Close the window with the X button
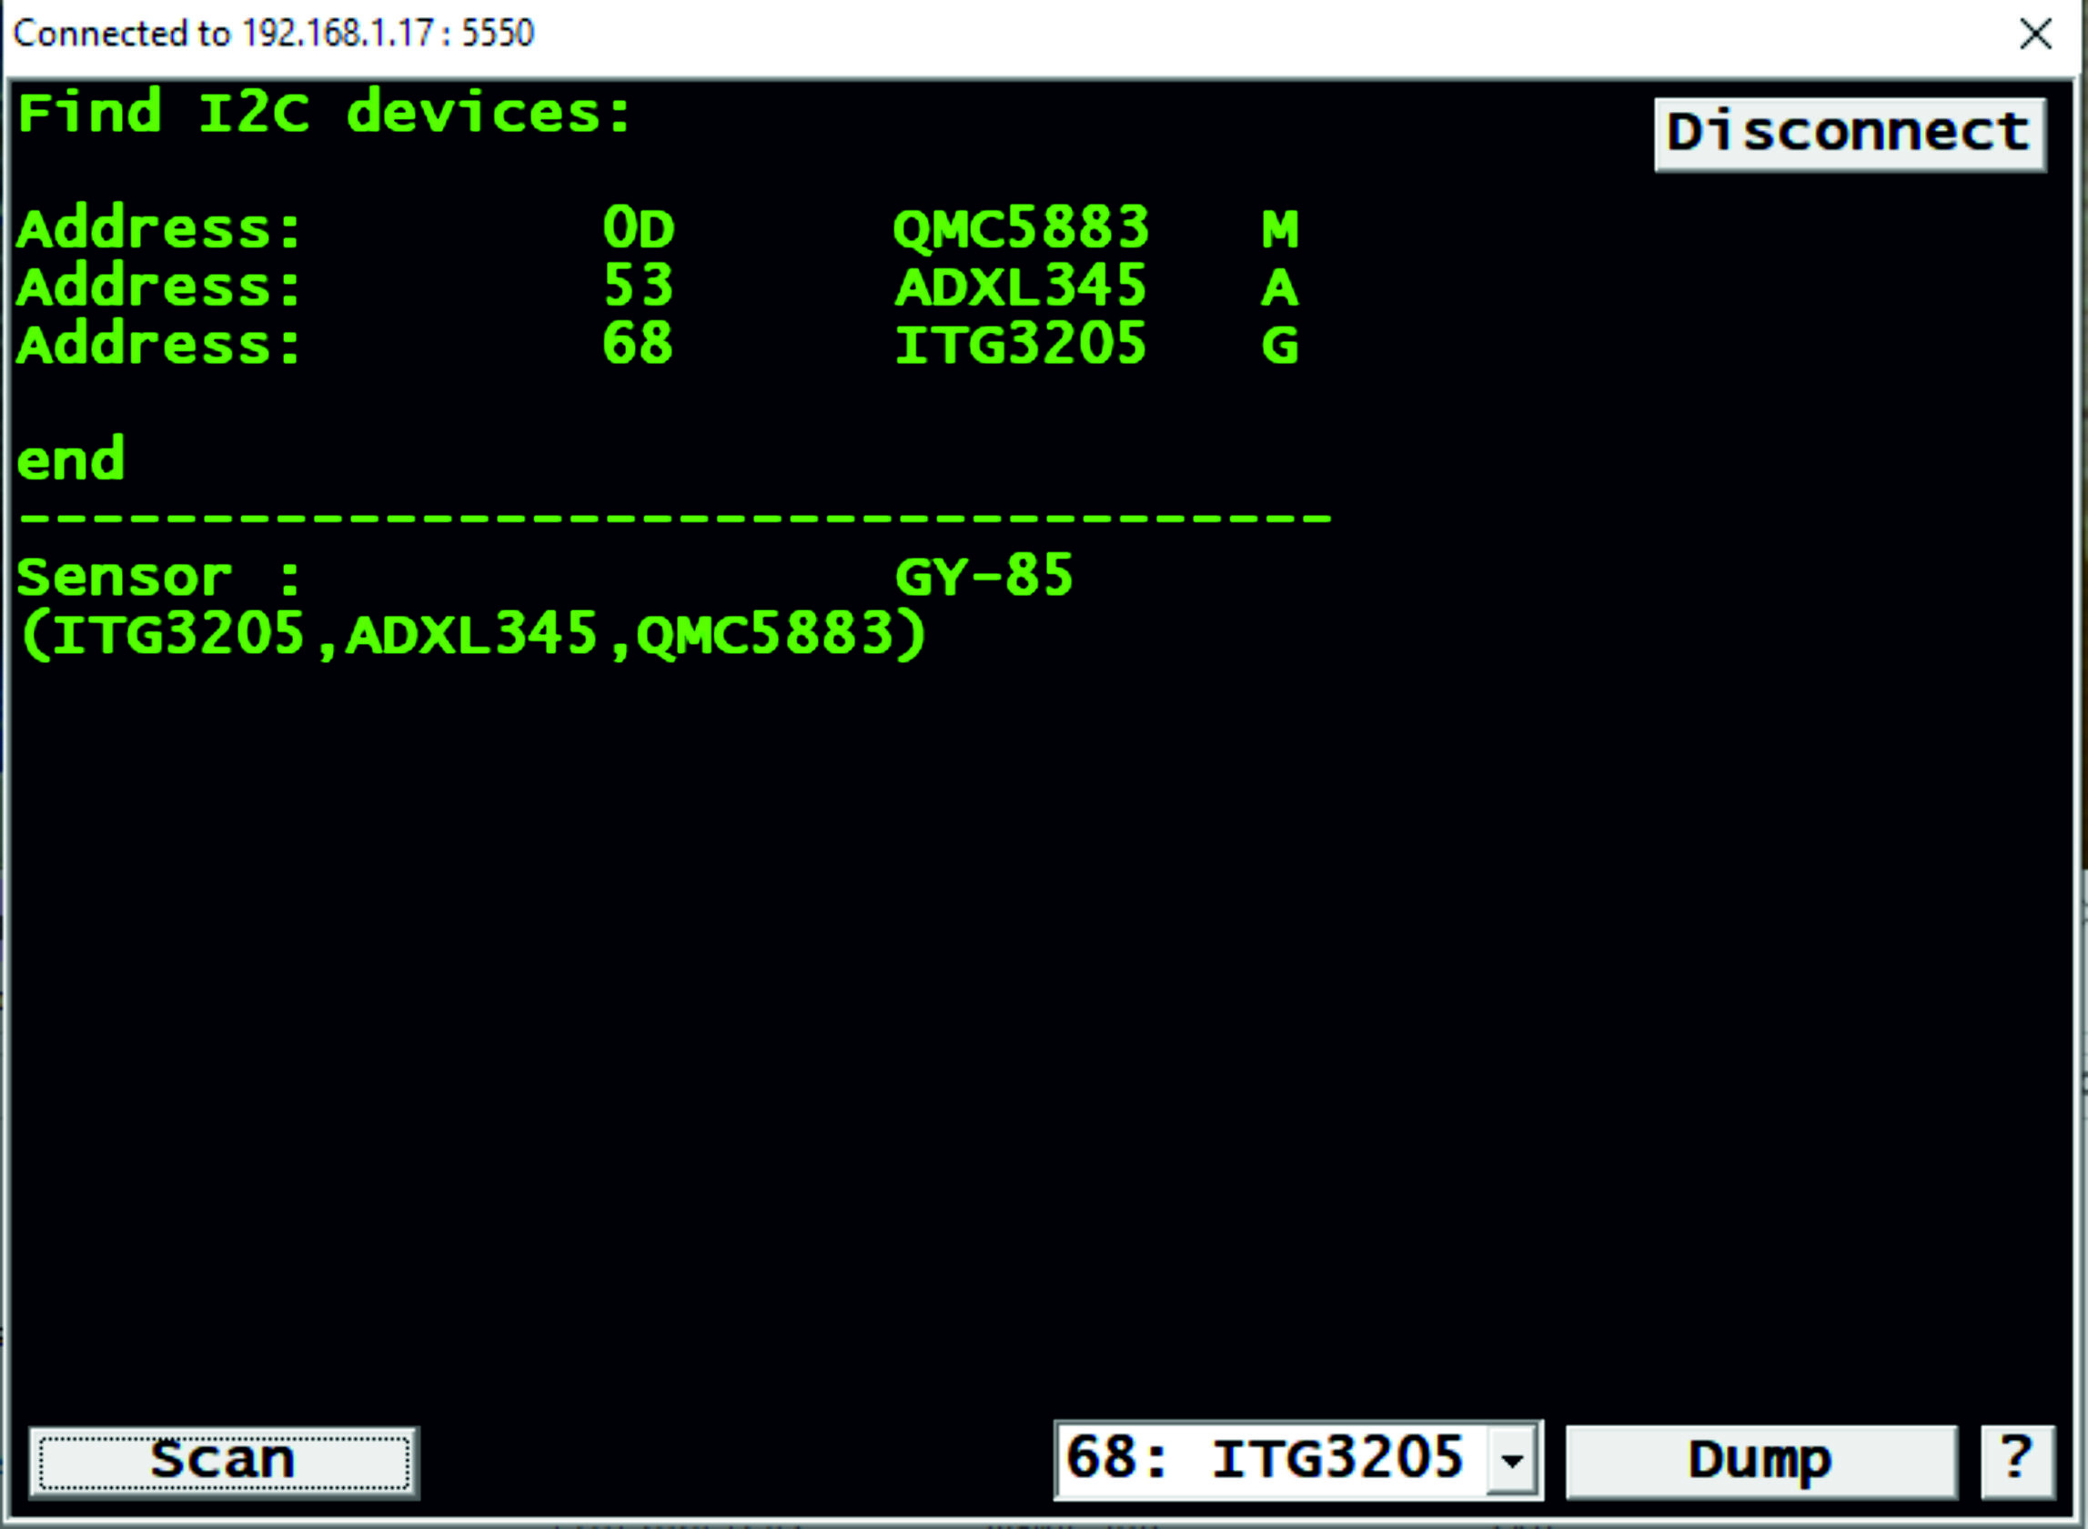 point(2036,35)
